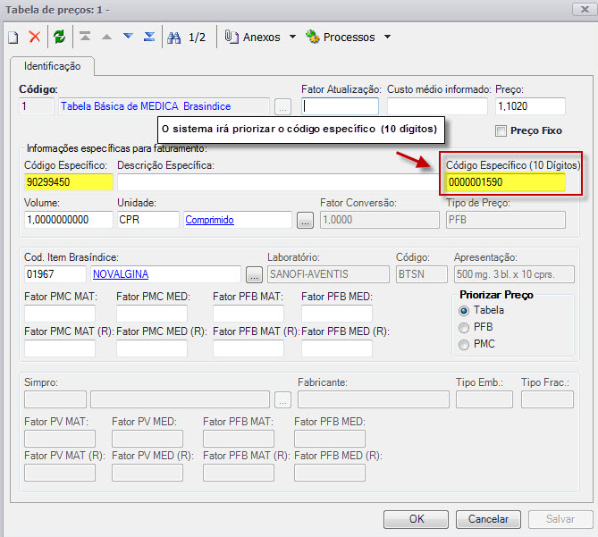Screen dimensions: 598x537
Task: Go to the first record arrow
Action: (85, 37)
